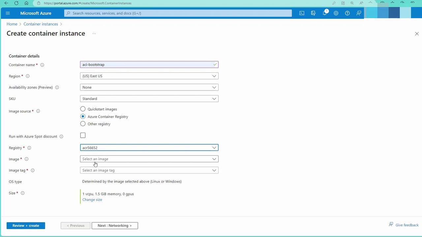Open the Select an image dropdown
The image size is (422, 237).
pyautogui.click(x=149, y=159)
